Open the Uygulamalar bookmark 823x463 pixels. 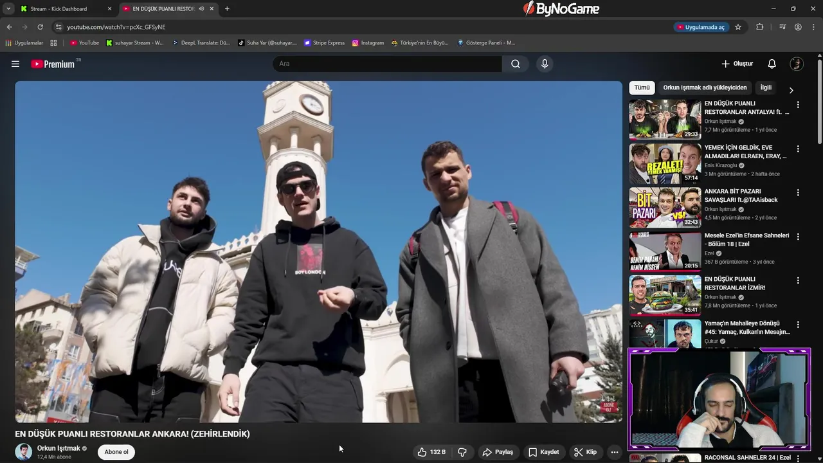(24, 43)
